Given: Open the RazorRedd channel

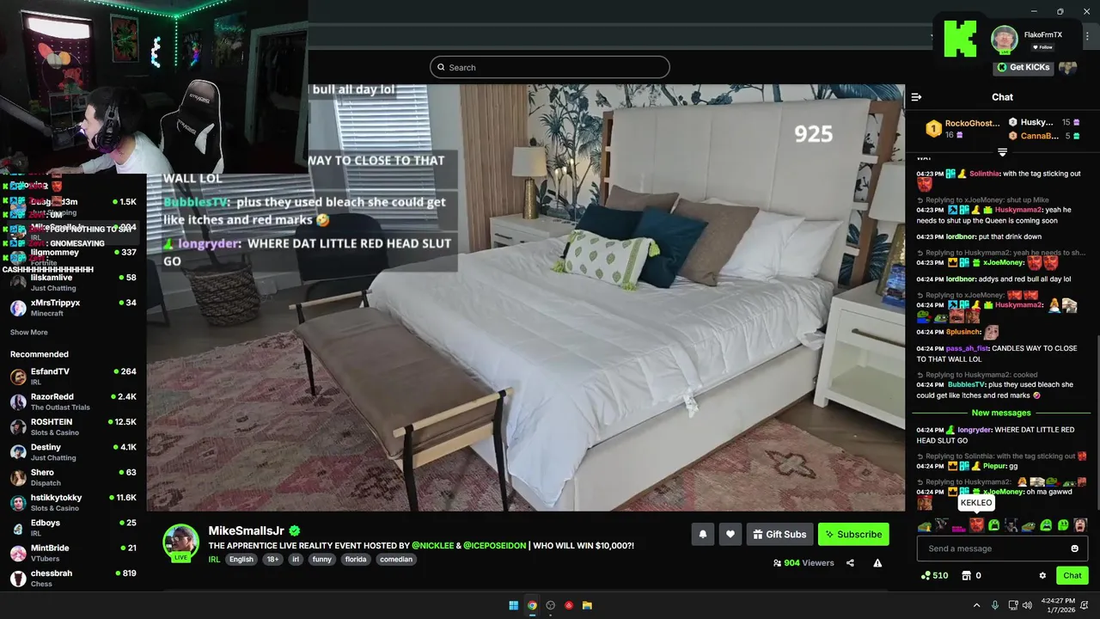Looking at the screenshot, I should click(73, 401).
